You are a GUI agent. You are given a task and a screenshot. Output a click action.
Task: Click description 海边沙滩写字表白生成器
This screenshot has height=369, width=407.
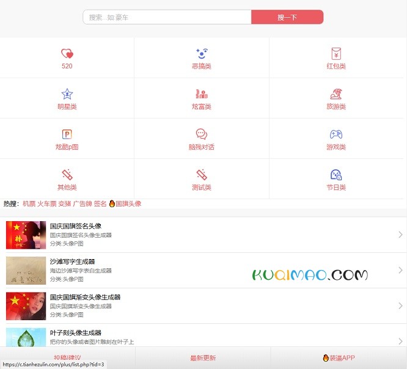tap(81, 271)
